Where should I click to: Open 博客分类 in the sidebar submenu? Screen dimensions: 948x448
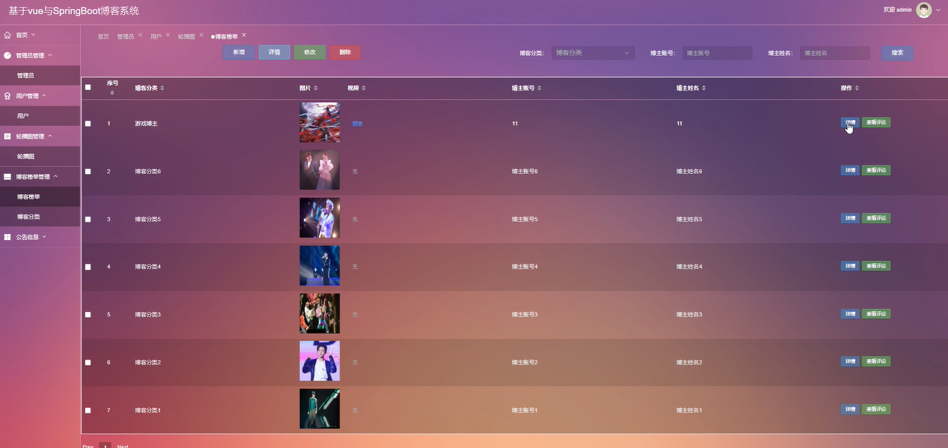pos(40,217)
